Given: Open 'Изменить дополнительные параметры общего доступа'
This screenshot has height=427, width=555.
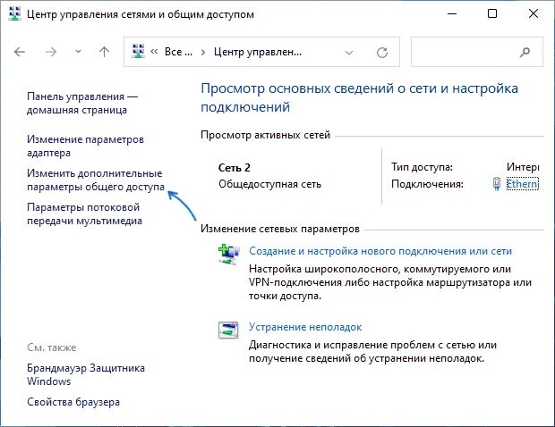Looking at the screenshot, I should click(96, 180).
